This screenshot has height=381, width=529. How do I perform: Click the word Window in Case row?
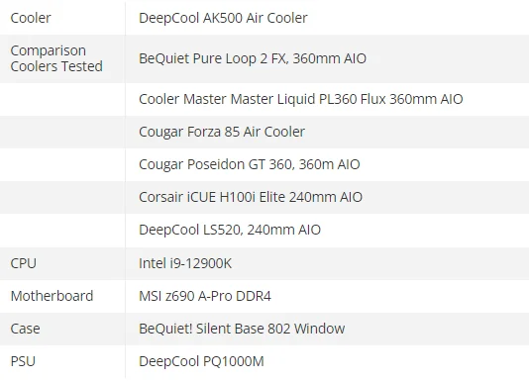point(320,329)
